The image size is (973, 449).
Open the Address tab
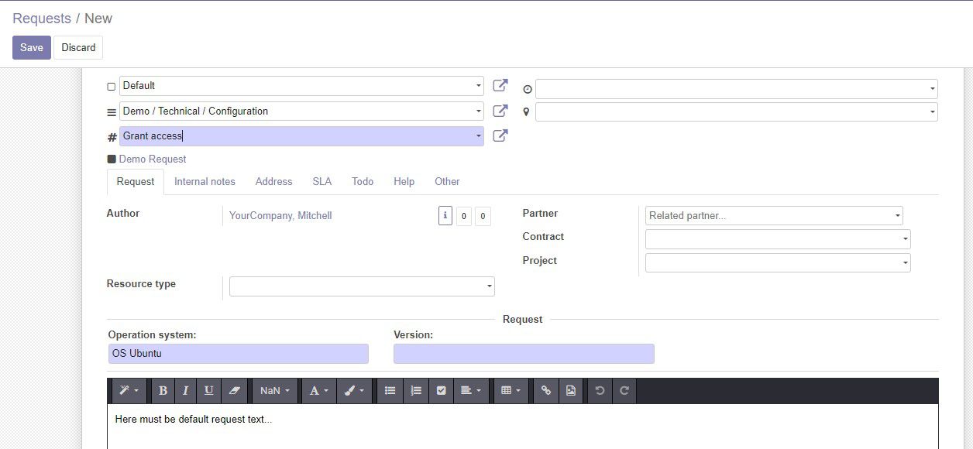coord(273,181)
